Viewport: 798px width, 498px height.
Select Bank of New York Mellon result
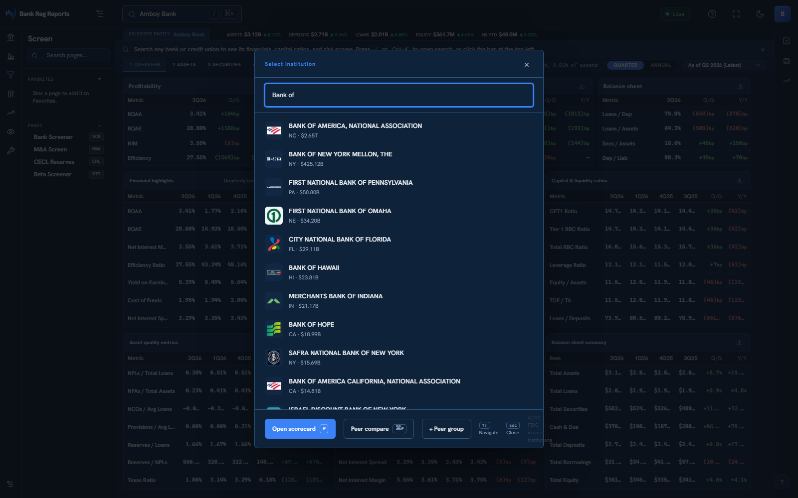(399, 159)
